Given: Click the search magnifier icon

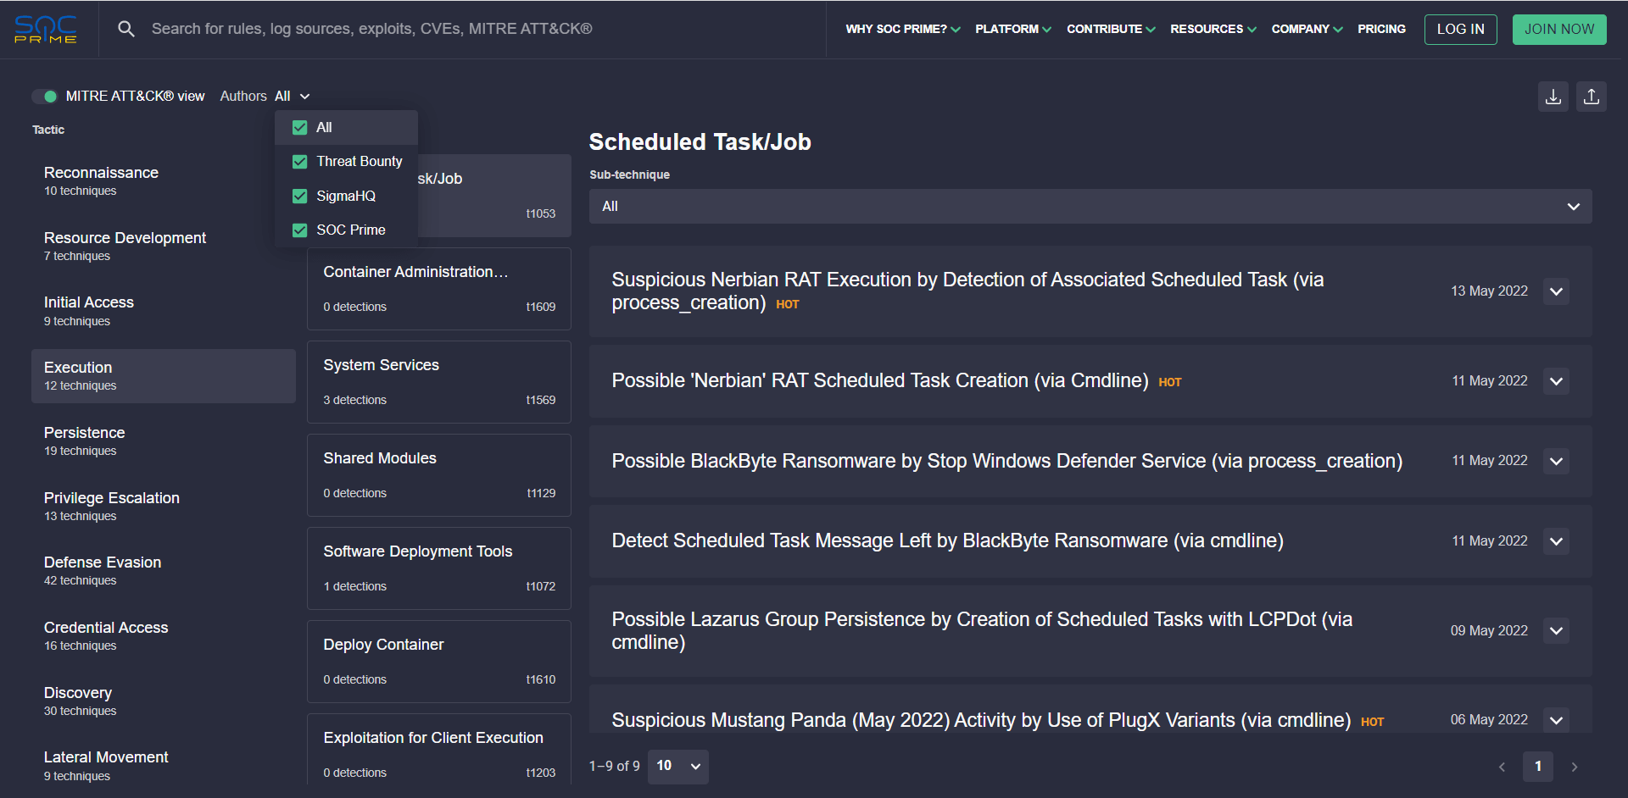Looking at the screenshot, I should [x=126, y=29].
